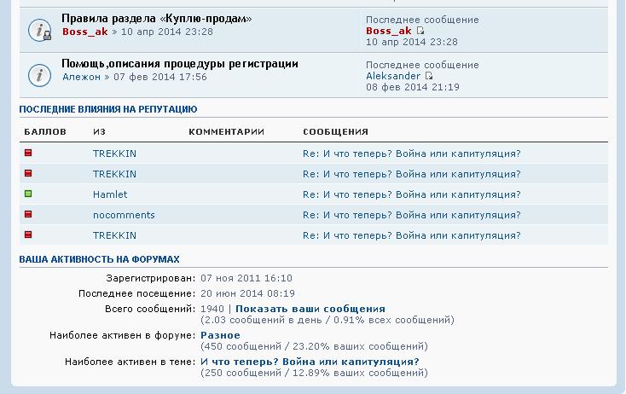Click «Показать ваши сообщения» link

[x=310, y=309]
